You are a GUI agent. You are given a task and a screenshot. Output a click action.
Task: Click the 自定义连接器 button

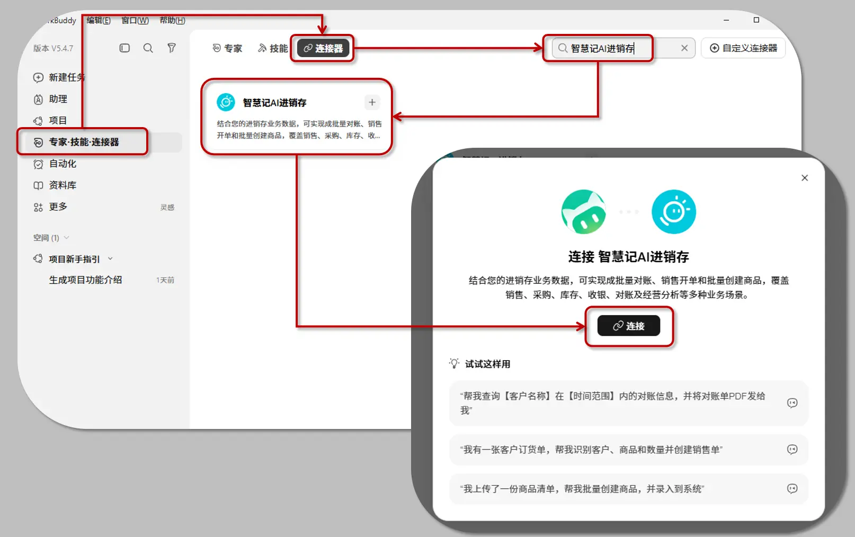pos(743,48)
